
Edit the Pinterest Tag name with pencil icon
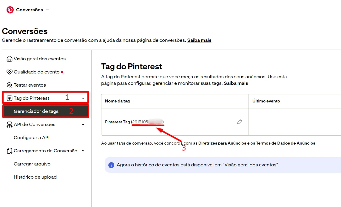240,122
